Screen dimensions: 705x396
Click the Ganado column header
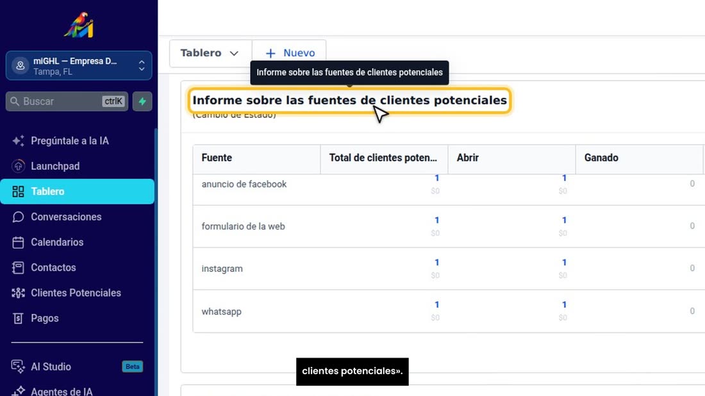[x=639, y=158]
